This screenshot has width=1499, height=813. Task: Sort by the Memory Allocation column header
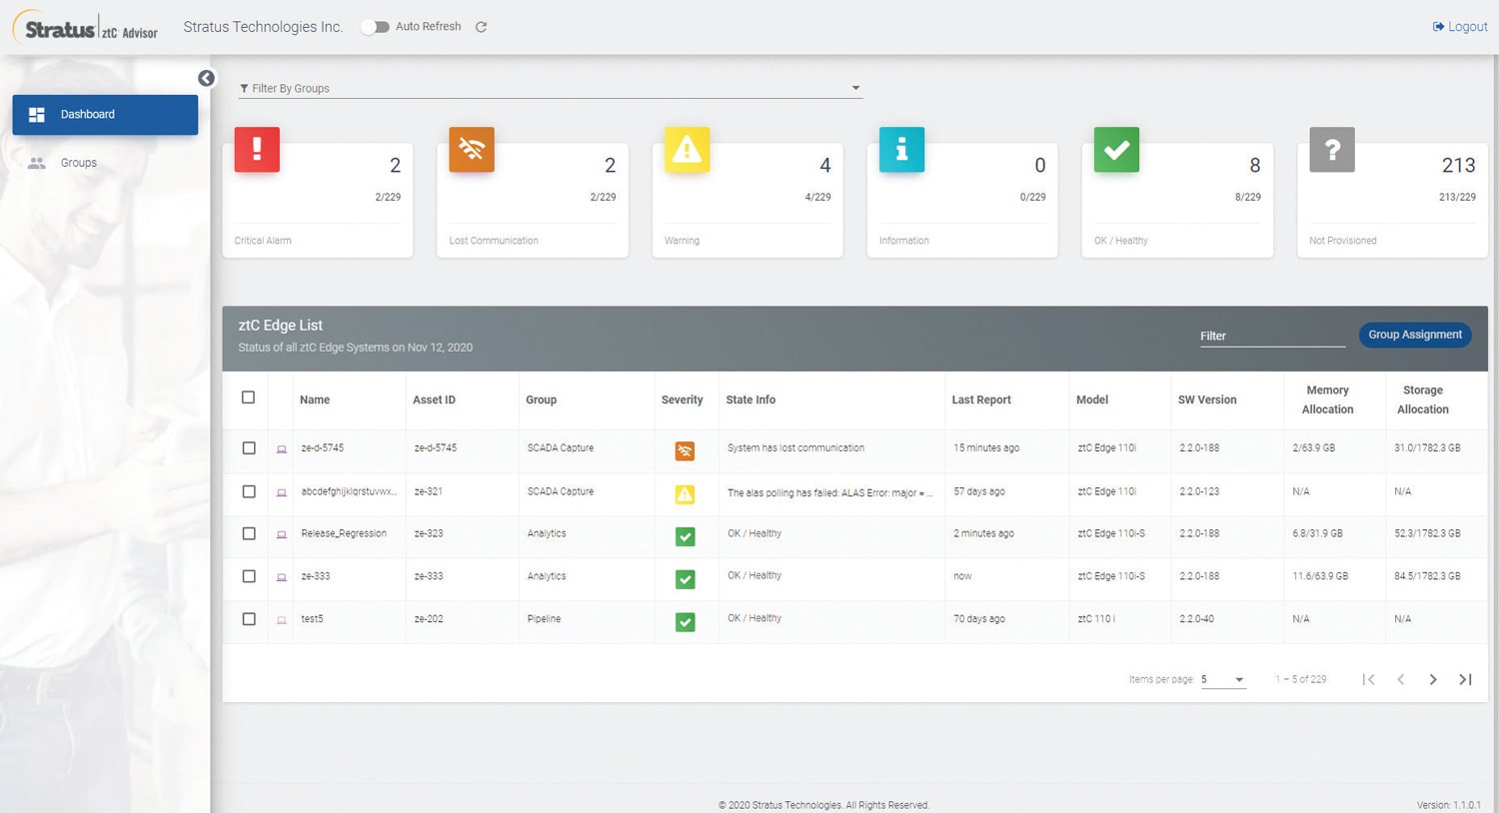pos(1327,400)
